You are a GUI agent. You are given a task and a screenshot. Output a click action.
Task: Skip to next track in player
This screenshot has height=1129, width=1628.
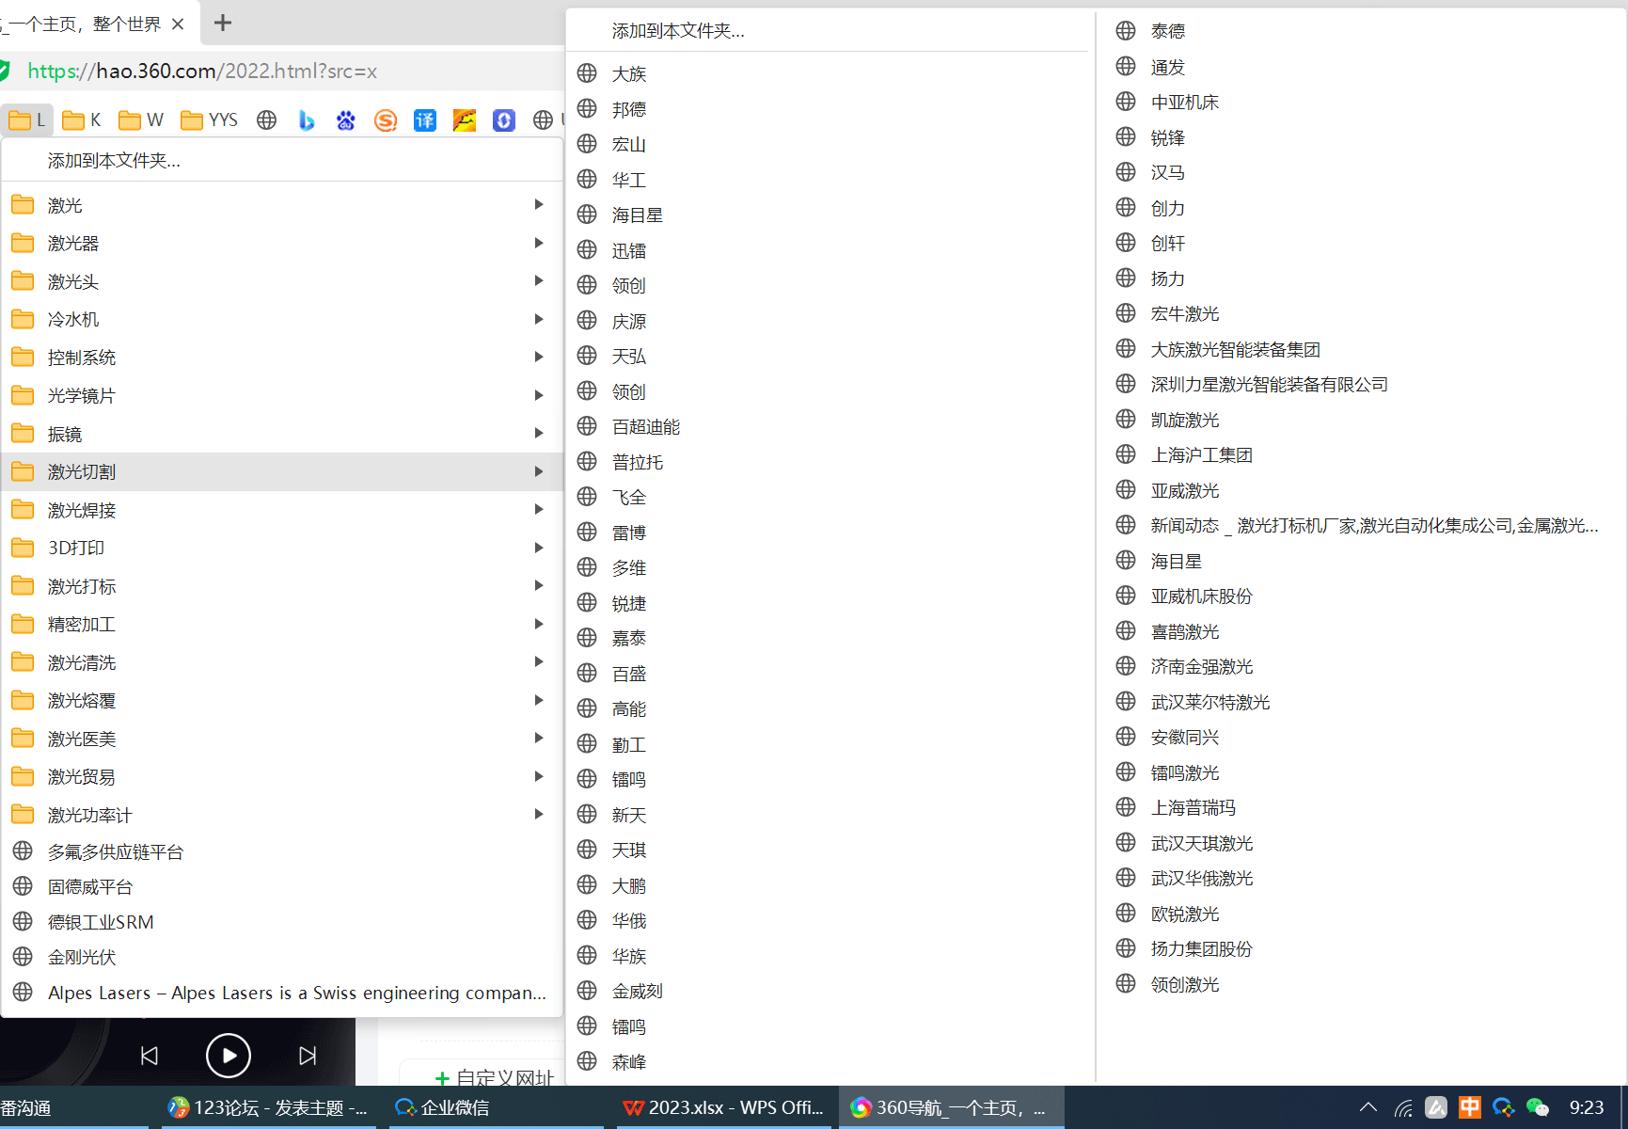[308, 1056]
